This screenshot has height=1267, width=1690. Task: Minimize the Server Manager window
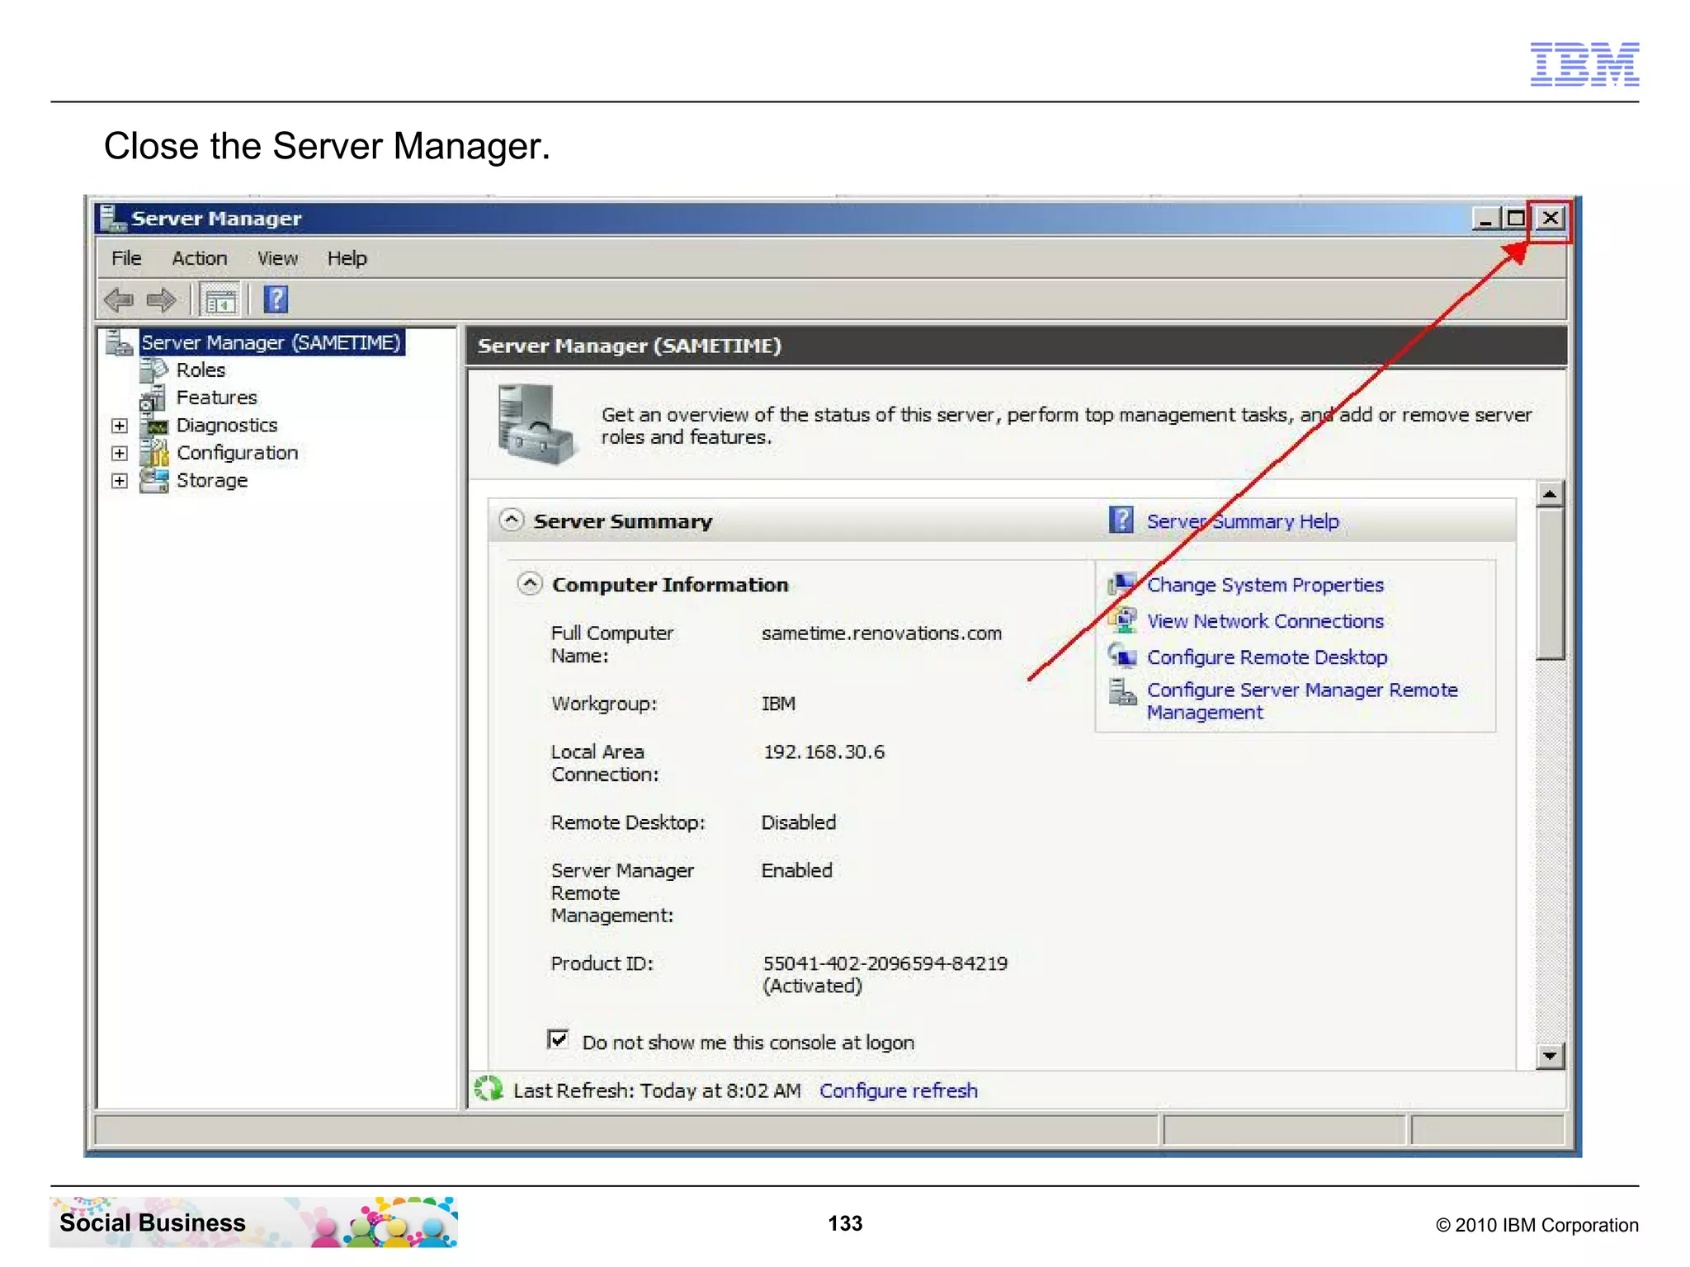1487,218
